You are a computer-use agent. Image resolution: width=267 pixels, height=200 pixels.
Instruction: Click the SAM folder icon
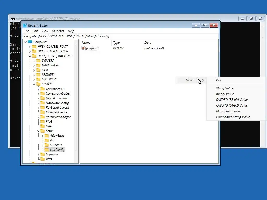pyautogui.click(x=39, y=70)
